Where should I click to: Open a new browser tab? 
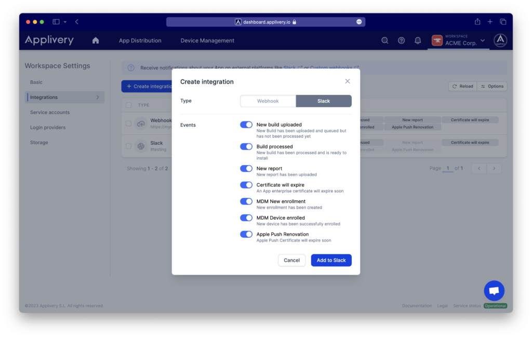(490, 22)
